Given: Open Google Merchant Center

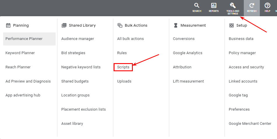Looking at the screenshot, I should tap(250, 124).
